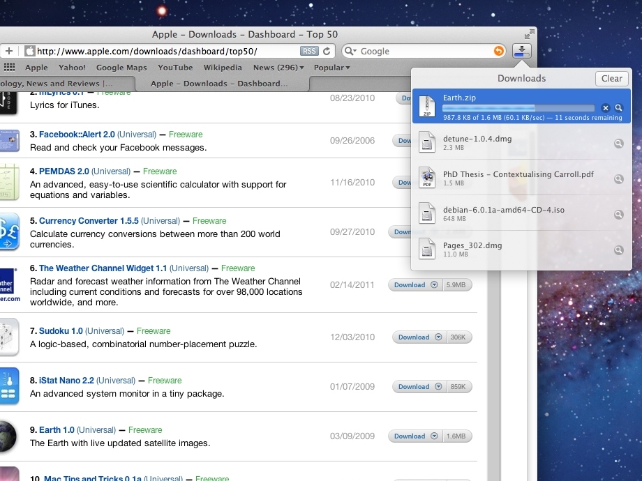Click the Earth.zip file icon
The width and height of the screenshot is (642, 481).
click(x=427, y=107)
